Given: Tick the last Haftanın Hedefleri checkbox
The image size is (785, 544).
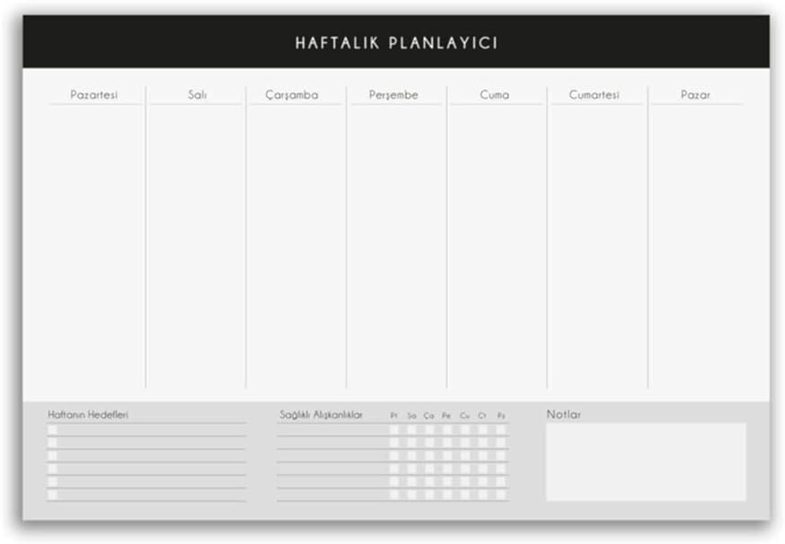Looking at the screenshot, I should 52,495.
